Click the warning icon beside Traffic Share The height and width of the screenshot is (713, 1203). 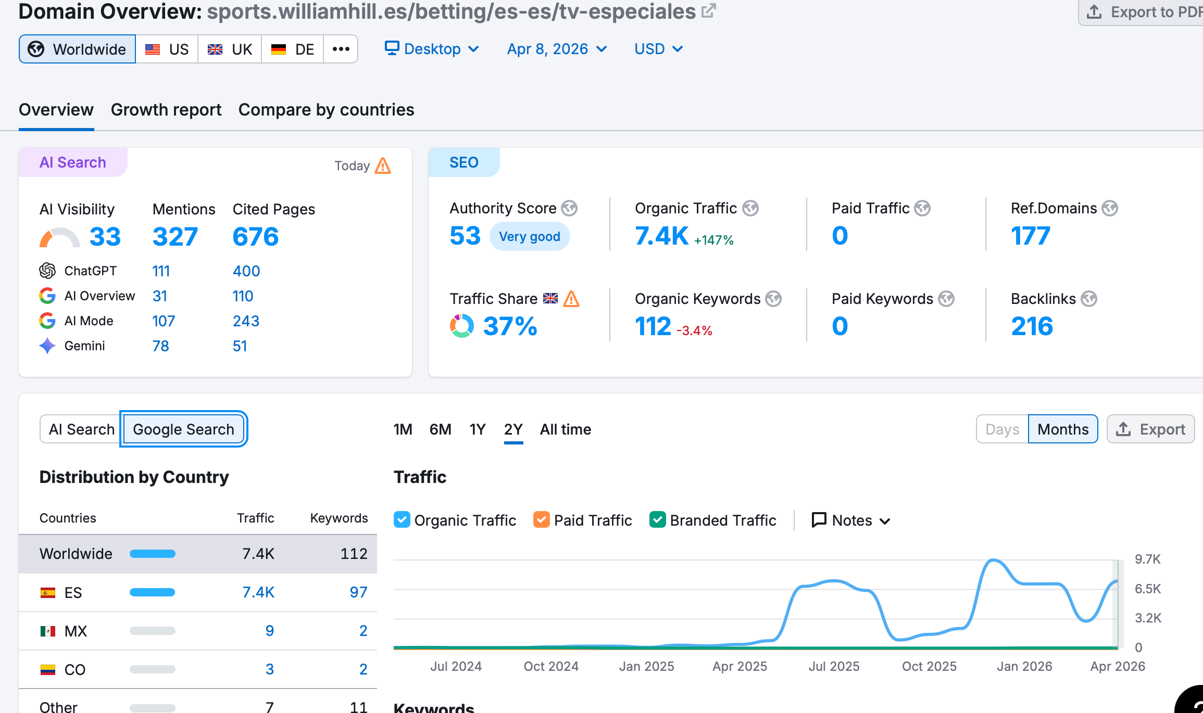pos(571,299)
